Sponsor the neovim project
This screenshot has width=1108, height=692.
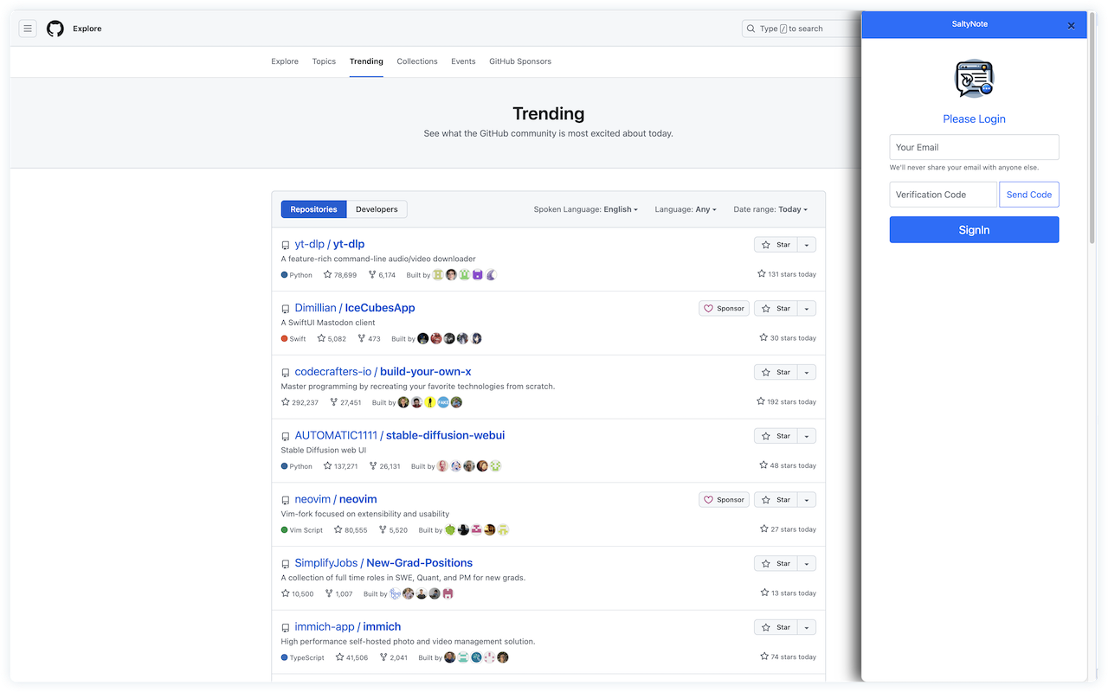click(724, 500)
